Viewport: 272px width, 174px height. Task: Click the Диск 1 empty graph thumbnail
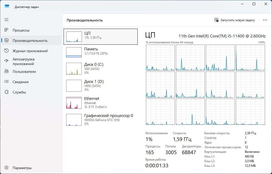point(74,86)
